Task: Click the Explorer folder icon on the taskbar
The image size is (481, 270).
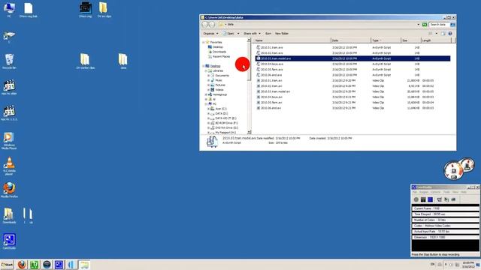Action: pyautogui.click(x=84, y=265)
